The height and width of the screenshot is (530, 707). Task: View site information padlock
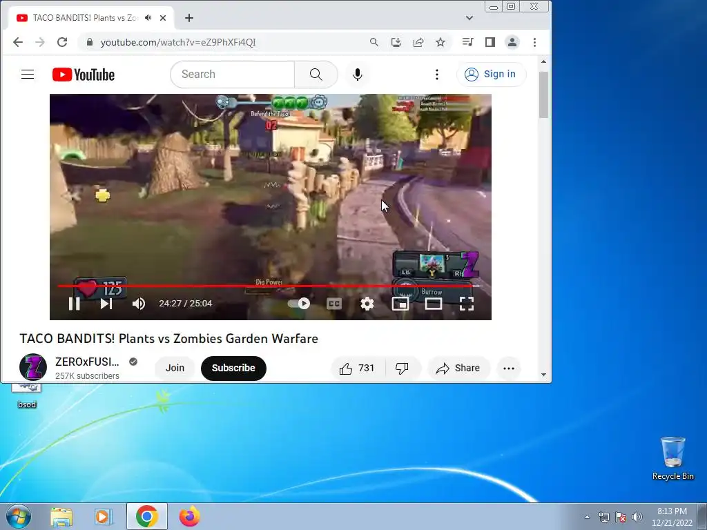(90, 42)
